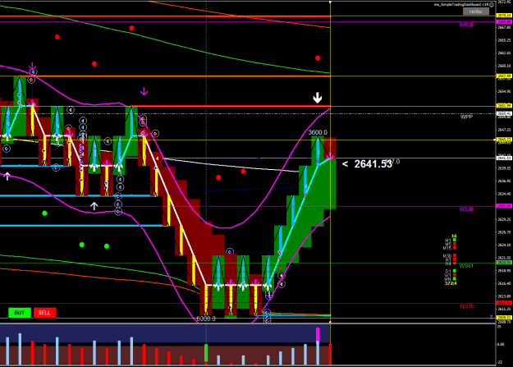Click the yellow 16 value above M1
The width and height of the screenshot is (513, 367).
click(x=454, y=236)
